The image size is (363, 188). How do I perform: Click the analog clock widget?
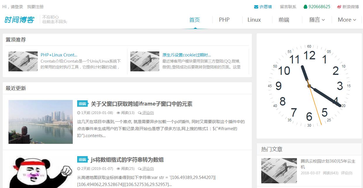coord(309,86)
